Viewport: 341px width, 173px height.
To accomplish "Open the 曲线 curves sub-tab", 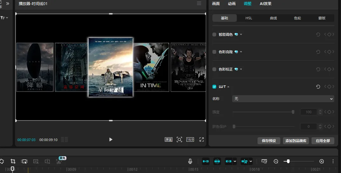I will [273, 18].
